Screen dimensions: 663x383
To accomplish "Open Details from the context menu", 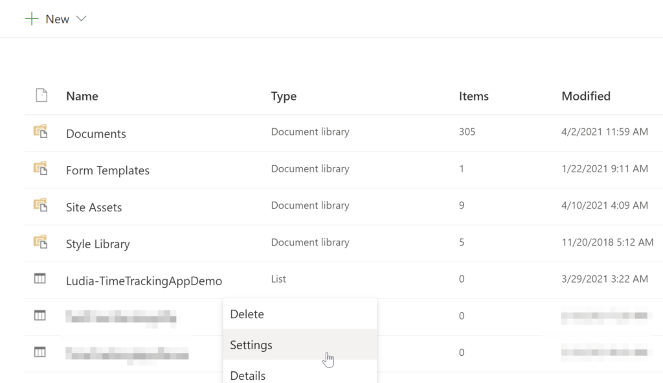I will 248,375.
